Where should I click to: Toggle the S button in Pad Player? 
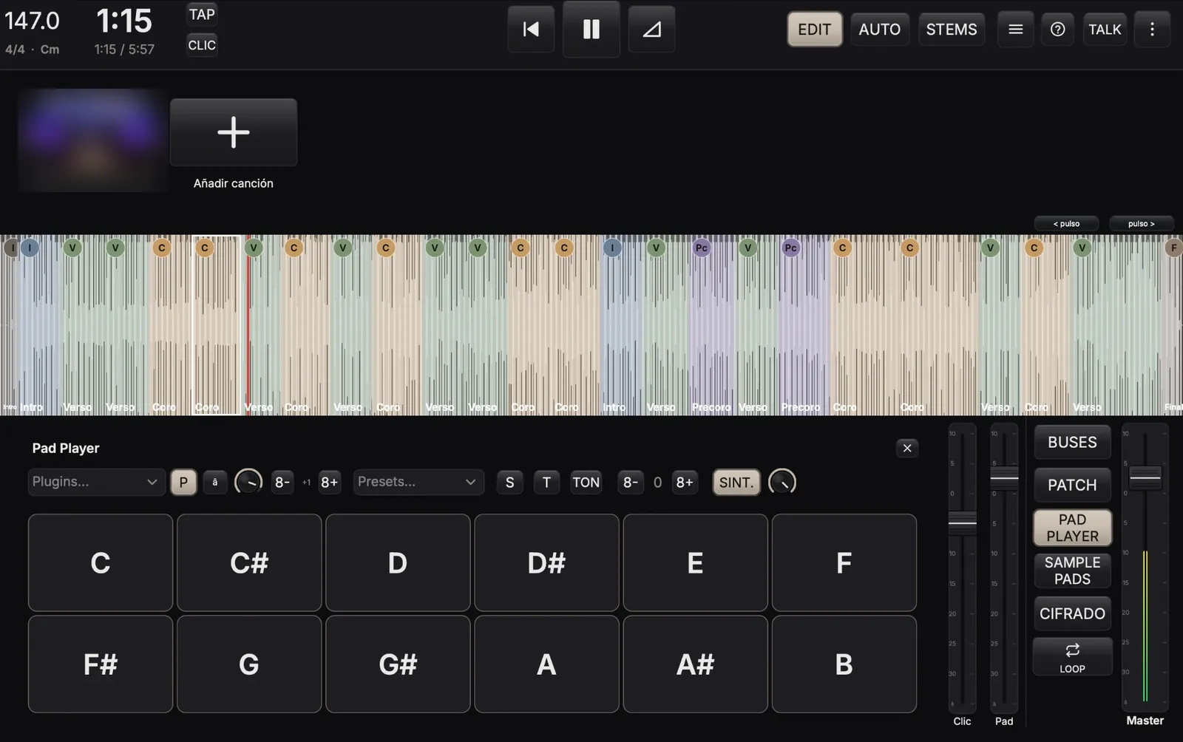pyautogui.click(x=509, y=483)
